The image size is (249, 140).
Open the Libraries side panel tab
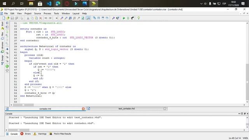point(2,47)
